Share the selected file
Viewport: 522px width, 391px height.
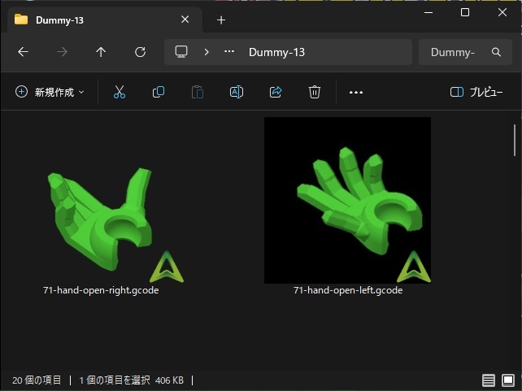[276, 92]
